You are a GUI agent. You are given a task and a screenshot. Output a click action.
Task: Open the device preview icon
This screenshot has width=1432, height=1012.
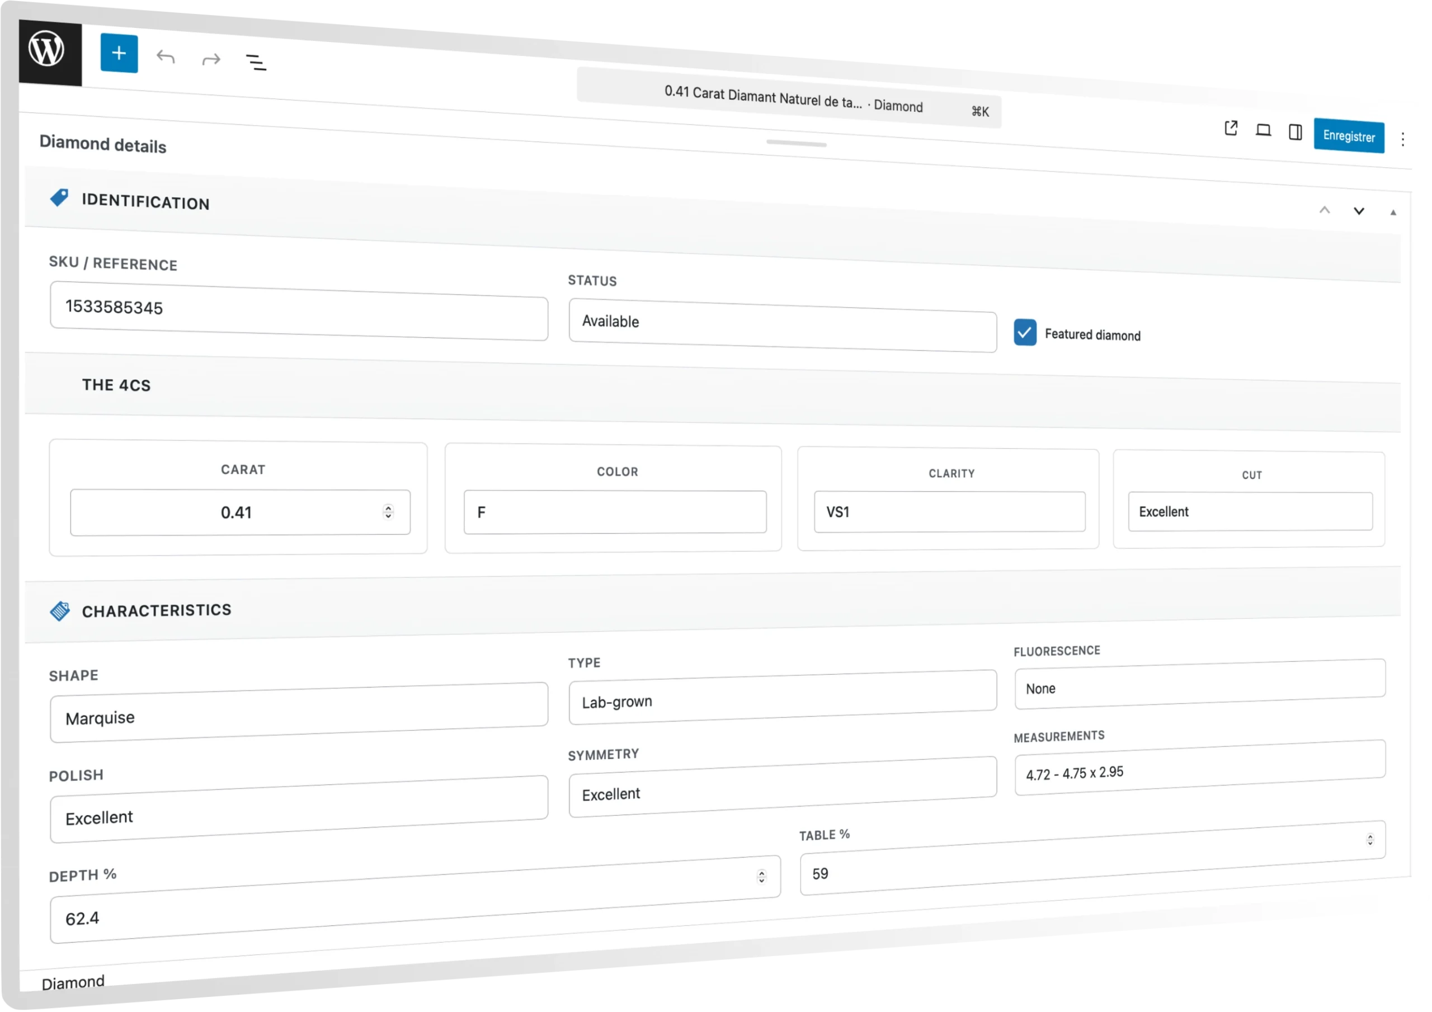(1263, 130)
